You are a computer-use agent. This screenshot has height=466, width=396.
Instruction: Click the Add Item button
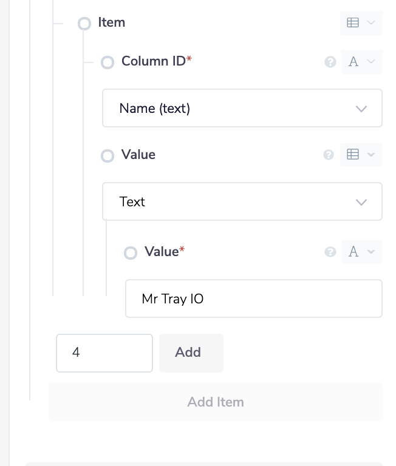point(216,402)
